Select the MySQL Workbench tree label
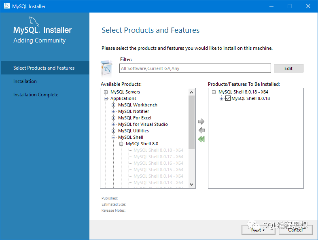Screen dimensions: 318x240 (138, 105)
